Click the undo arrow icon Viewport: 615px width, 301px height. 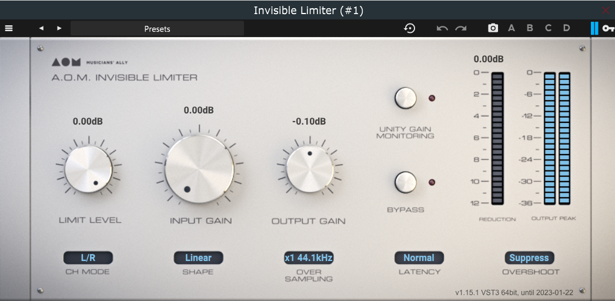(442, 29)
